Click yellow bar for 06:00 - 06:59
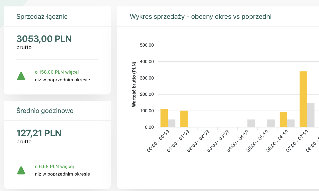 point(283,119)
